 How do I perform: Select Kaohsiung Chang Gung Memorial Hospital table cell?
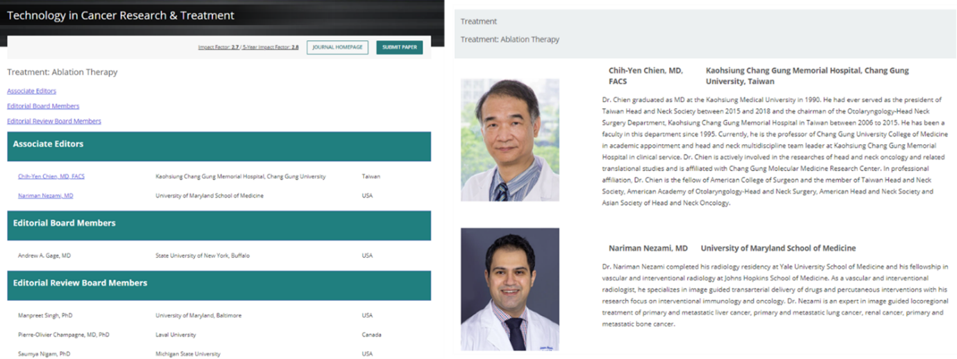point(241,177)
